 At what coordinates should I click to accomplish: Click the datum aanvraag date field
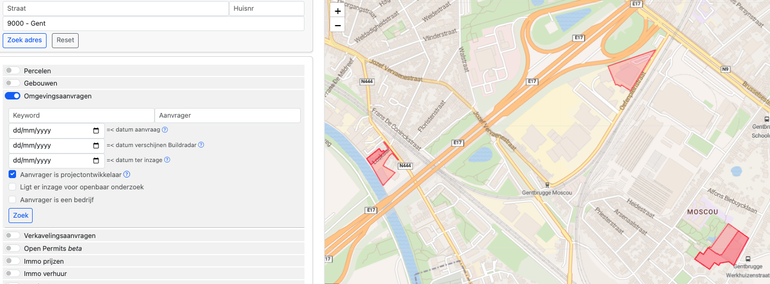57,131
